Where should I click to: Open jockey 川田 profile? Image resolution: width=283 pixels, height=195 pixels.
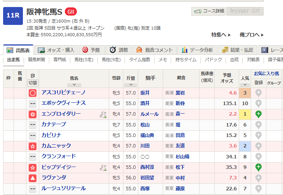pyautogui.click(x=145, y=146)
